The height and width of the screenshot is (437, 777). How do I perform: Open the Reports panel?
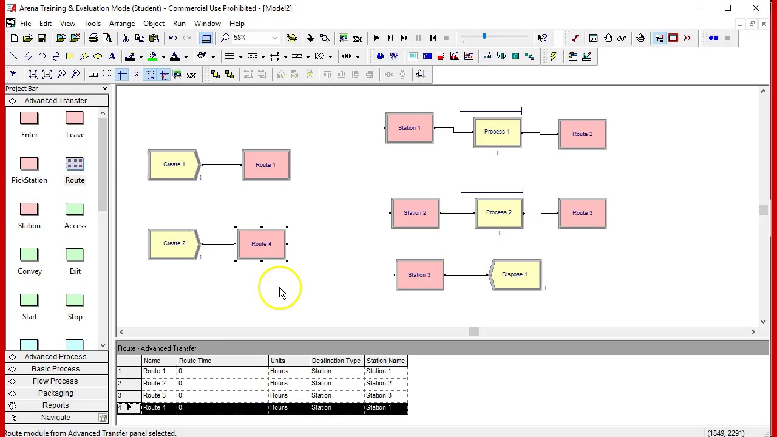(56, 405)
